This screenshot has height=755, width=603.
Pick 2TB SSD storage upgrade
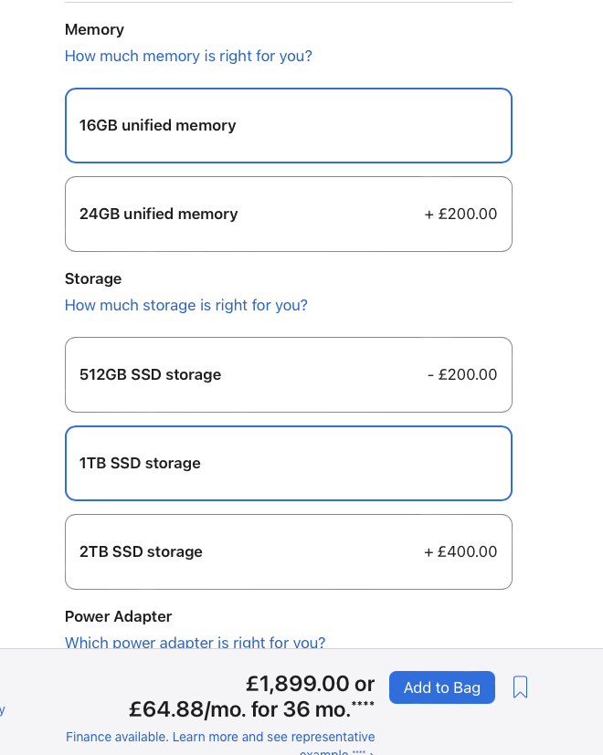(x=288, y=552)
